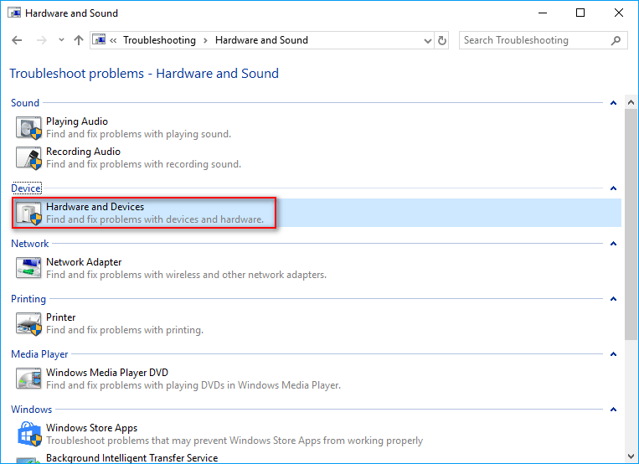Click the Search Troubleshooting input field
Screen dimensions: 639x464
click(544, 40)
